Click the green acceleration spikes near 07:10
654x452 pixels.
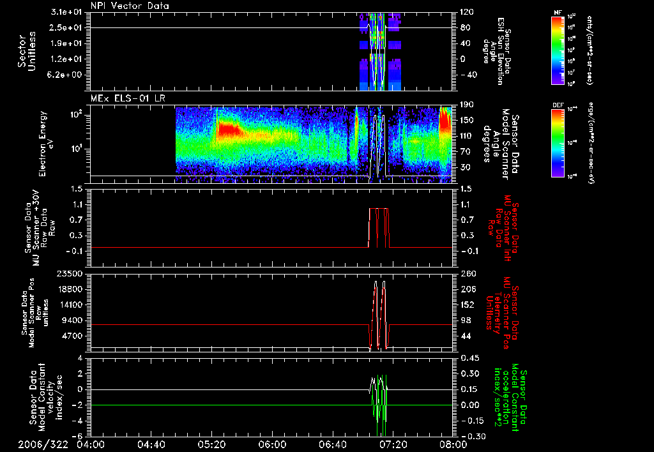[x=381, y=405]
